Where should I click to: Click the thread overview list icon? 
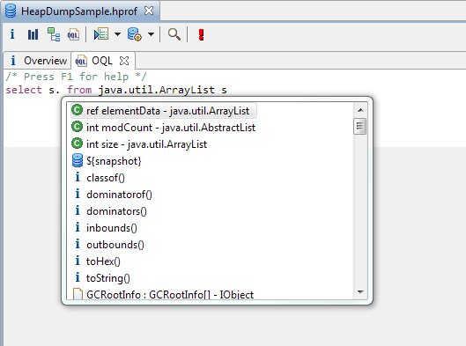click(101, 34)
